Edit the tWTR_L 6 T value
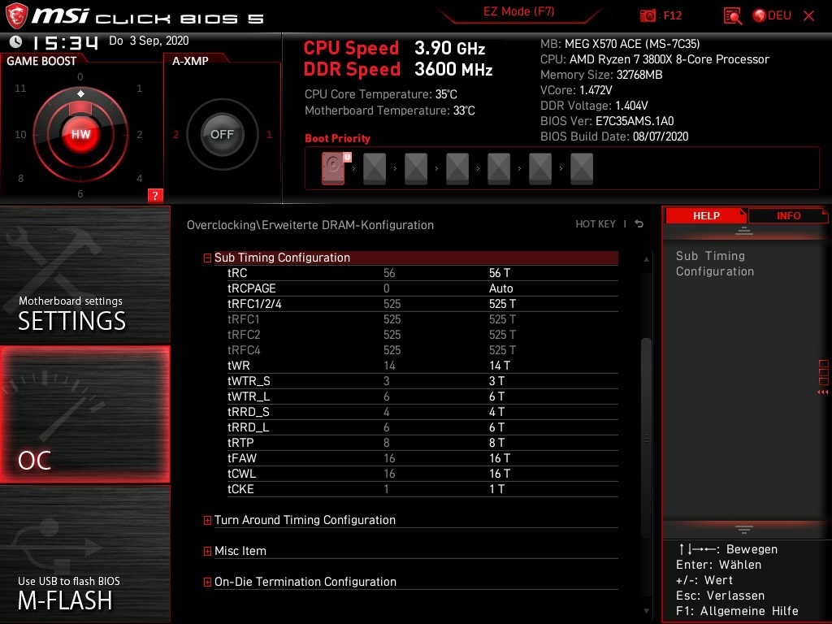 coord(496,396)
